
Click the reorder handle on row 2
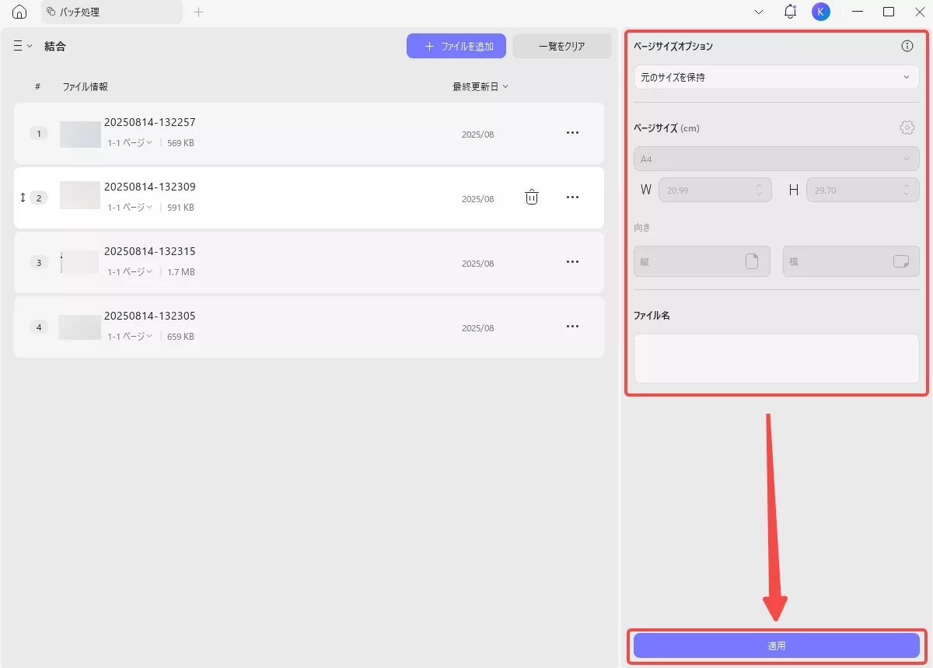coord(23,198)
